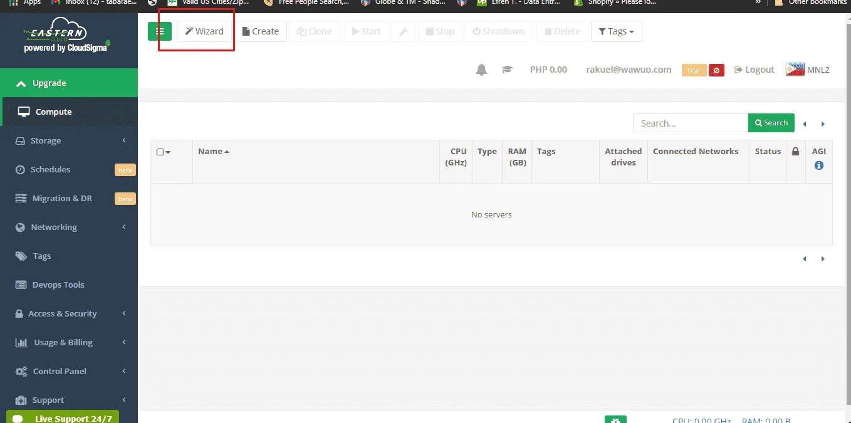Click the PHP 0.00 balance
Viewport: 851px width, 423px height.
tap(548, 70)
